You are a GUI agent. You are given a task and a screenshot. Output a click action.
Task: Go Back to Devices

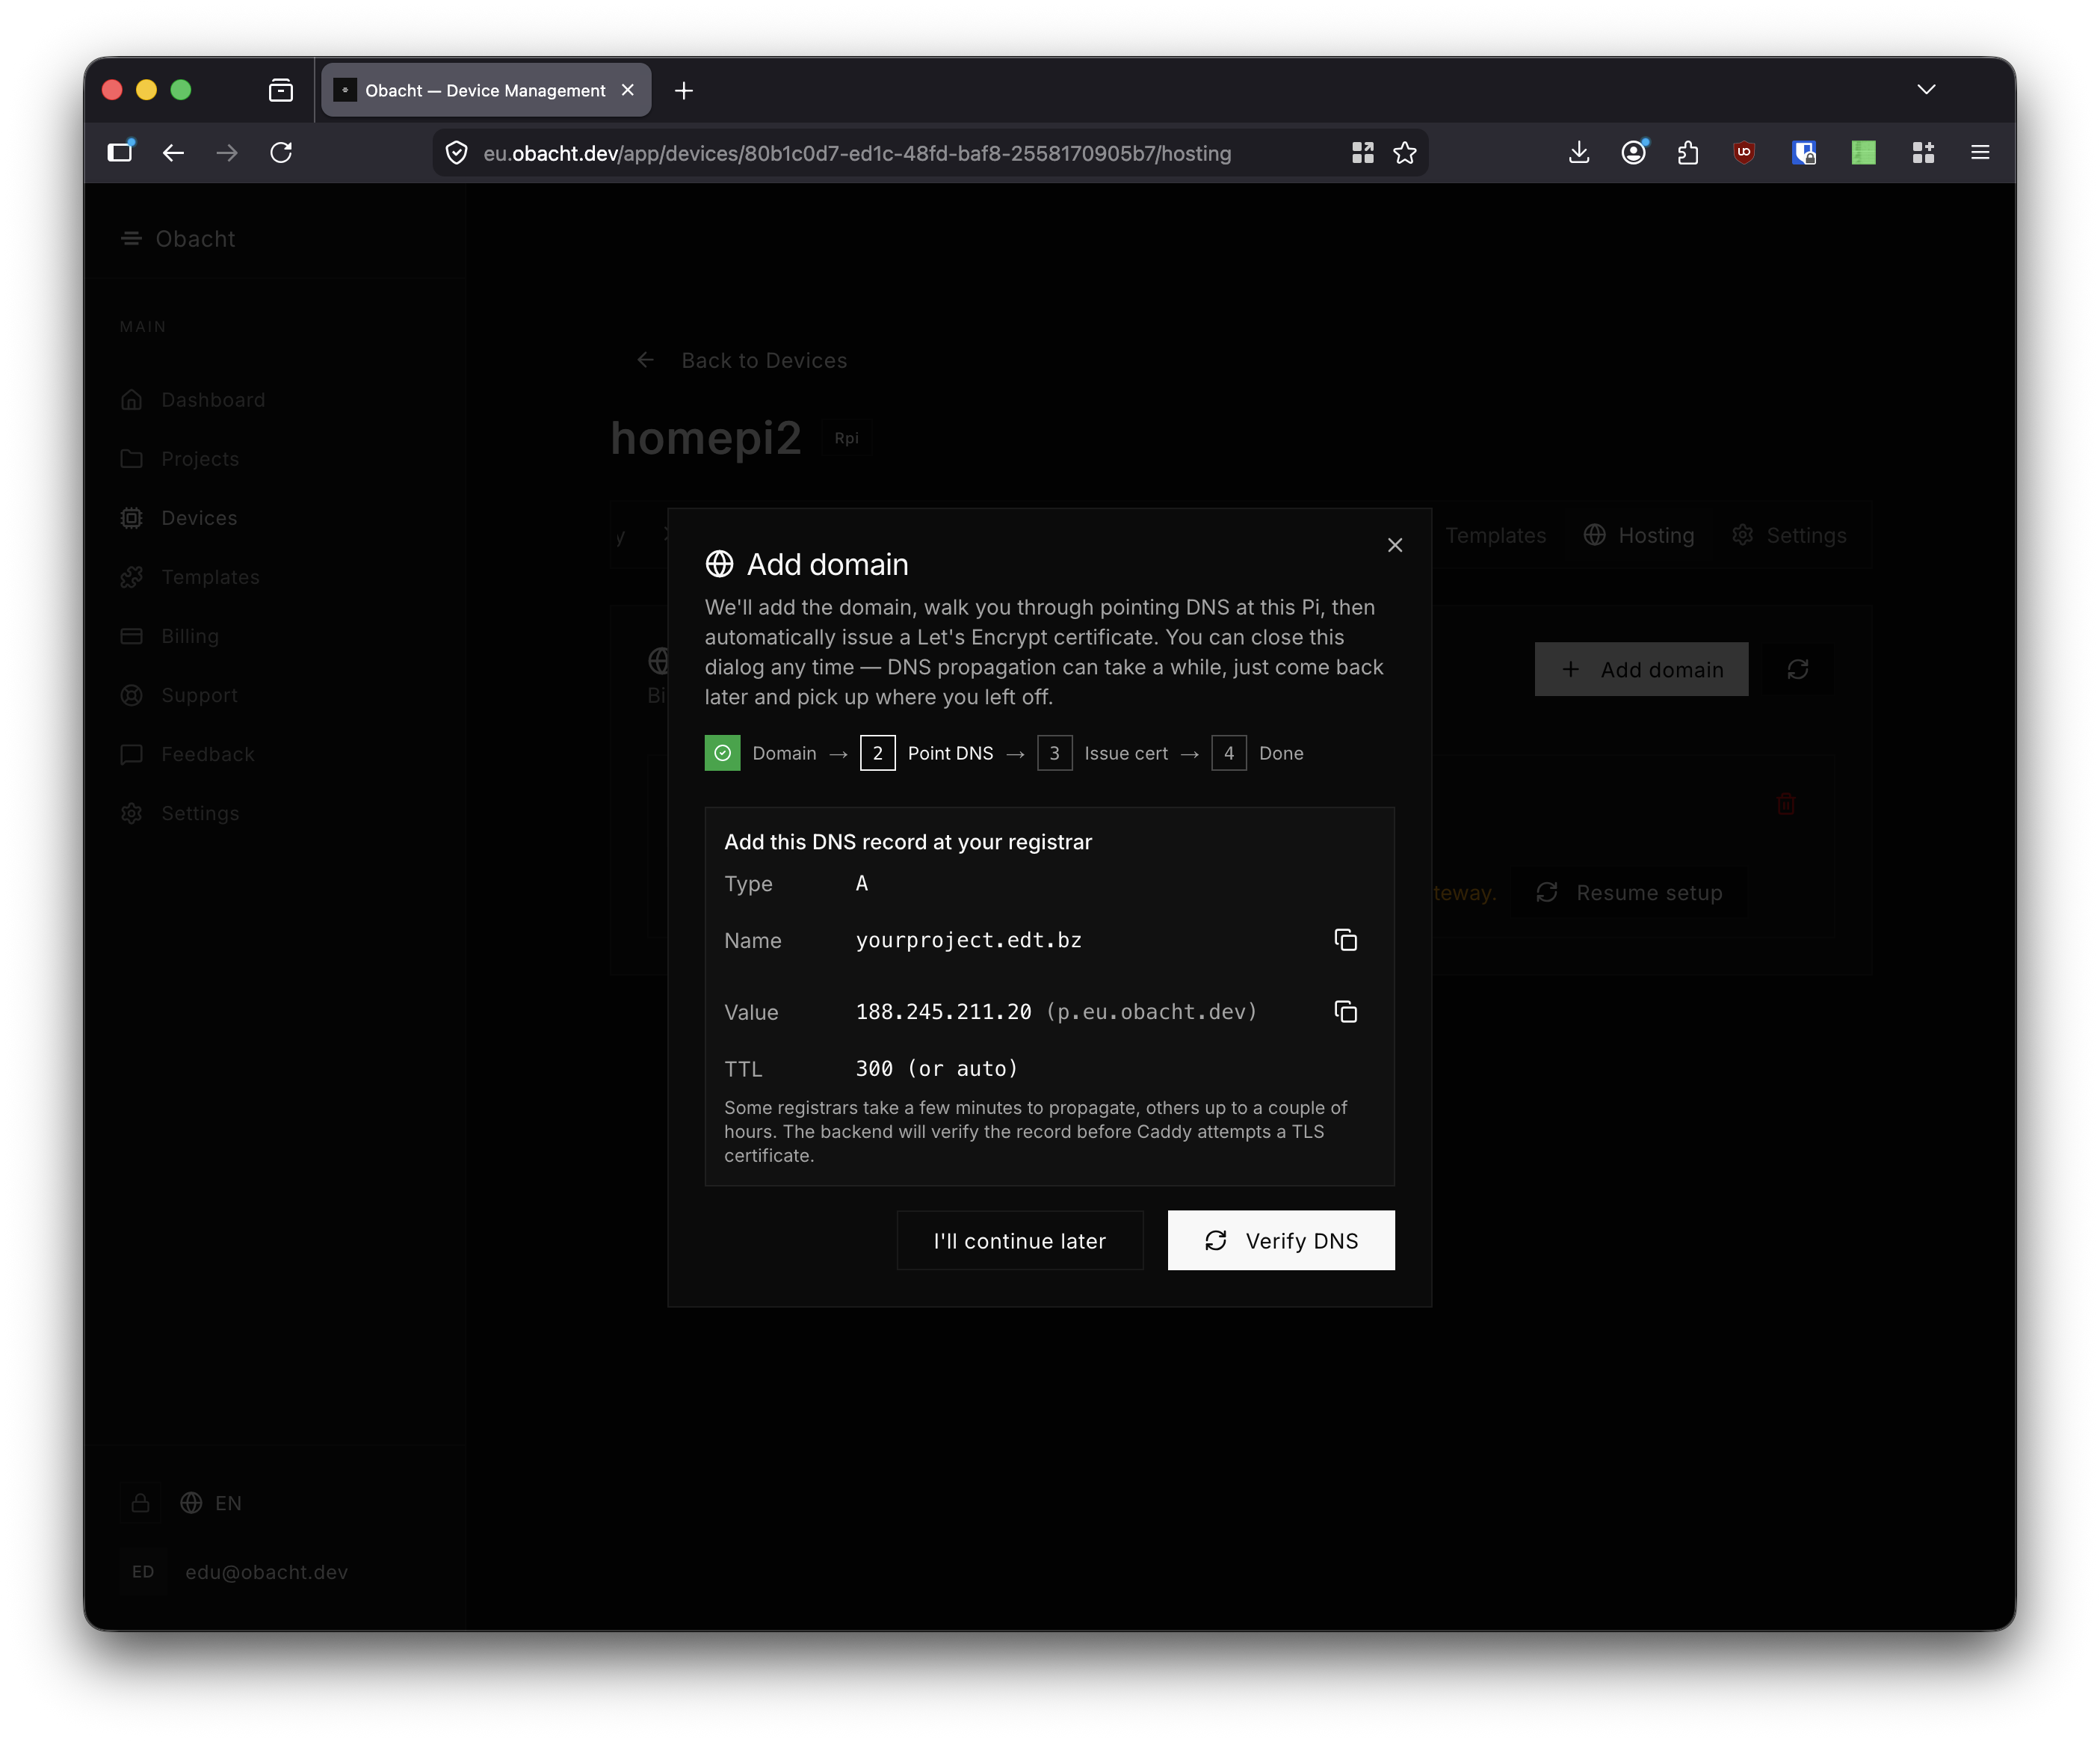point(742,360)
